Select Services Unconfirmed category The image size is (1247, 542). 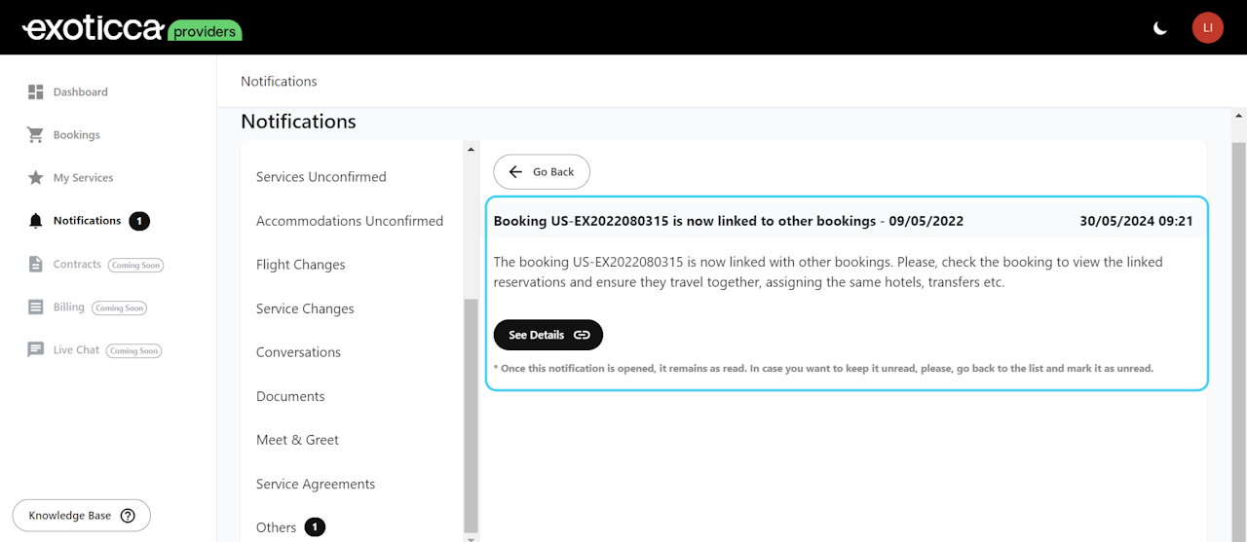click(x=321, y=177)
